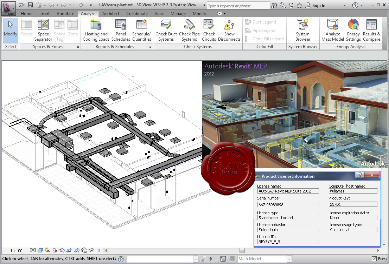Open the active workset dropdown in status bar
This screenshot has height=264, width=389.
(x=196, y=259)
